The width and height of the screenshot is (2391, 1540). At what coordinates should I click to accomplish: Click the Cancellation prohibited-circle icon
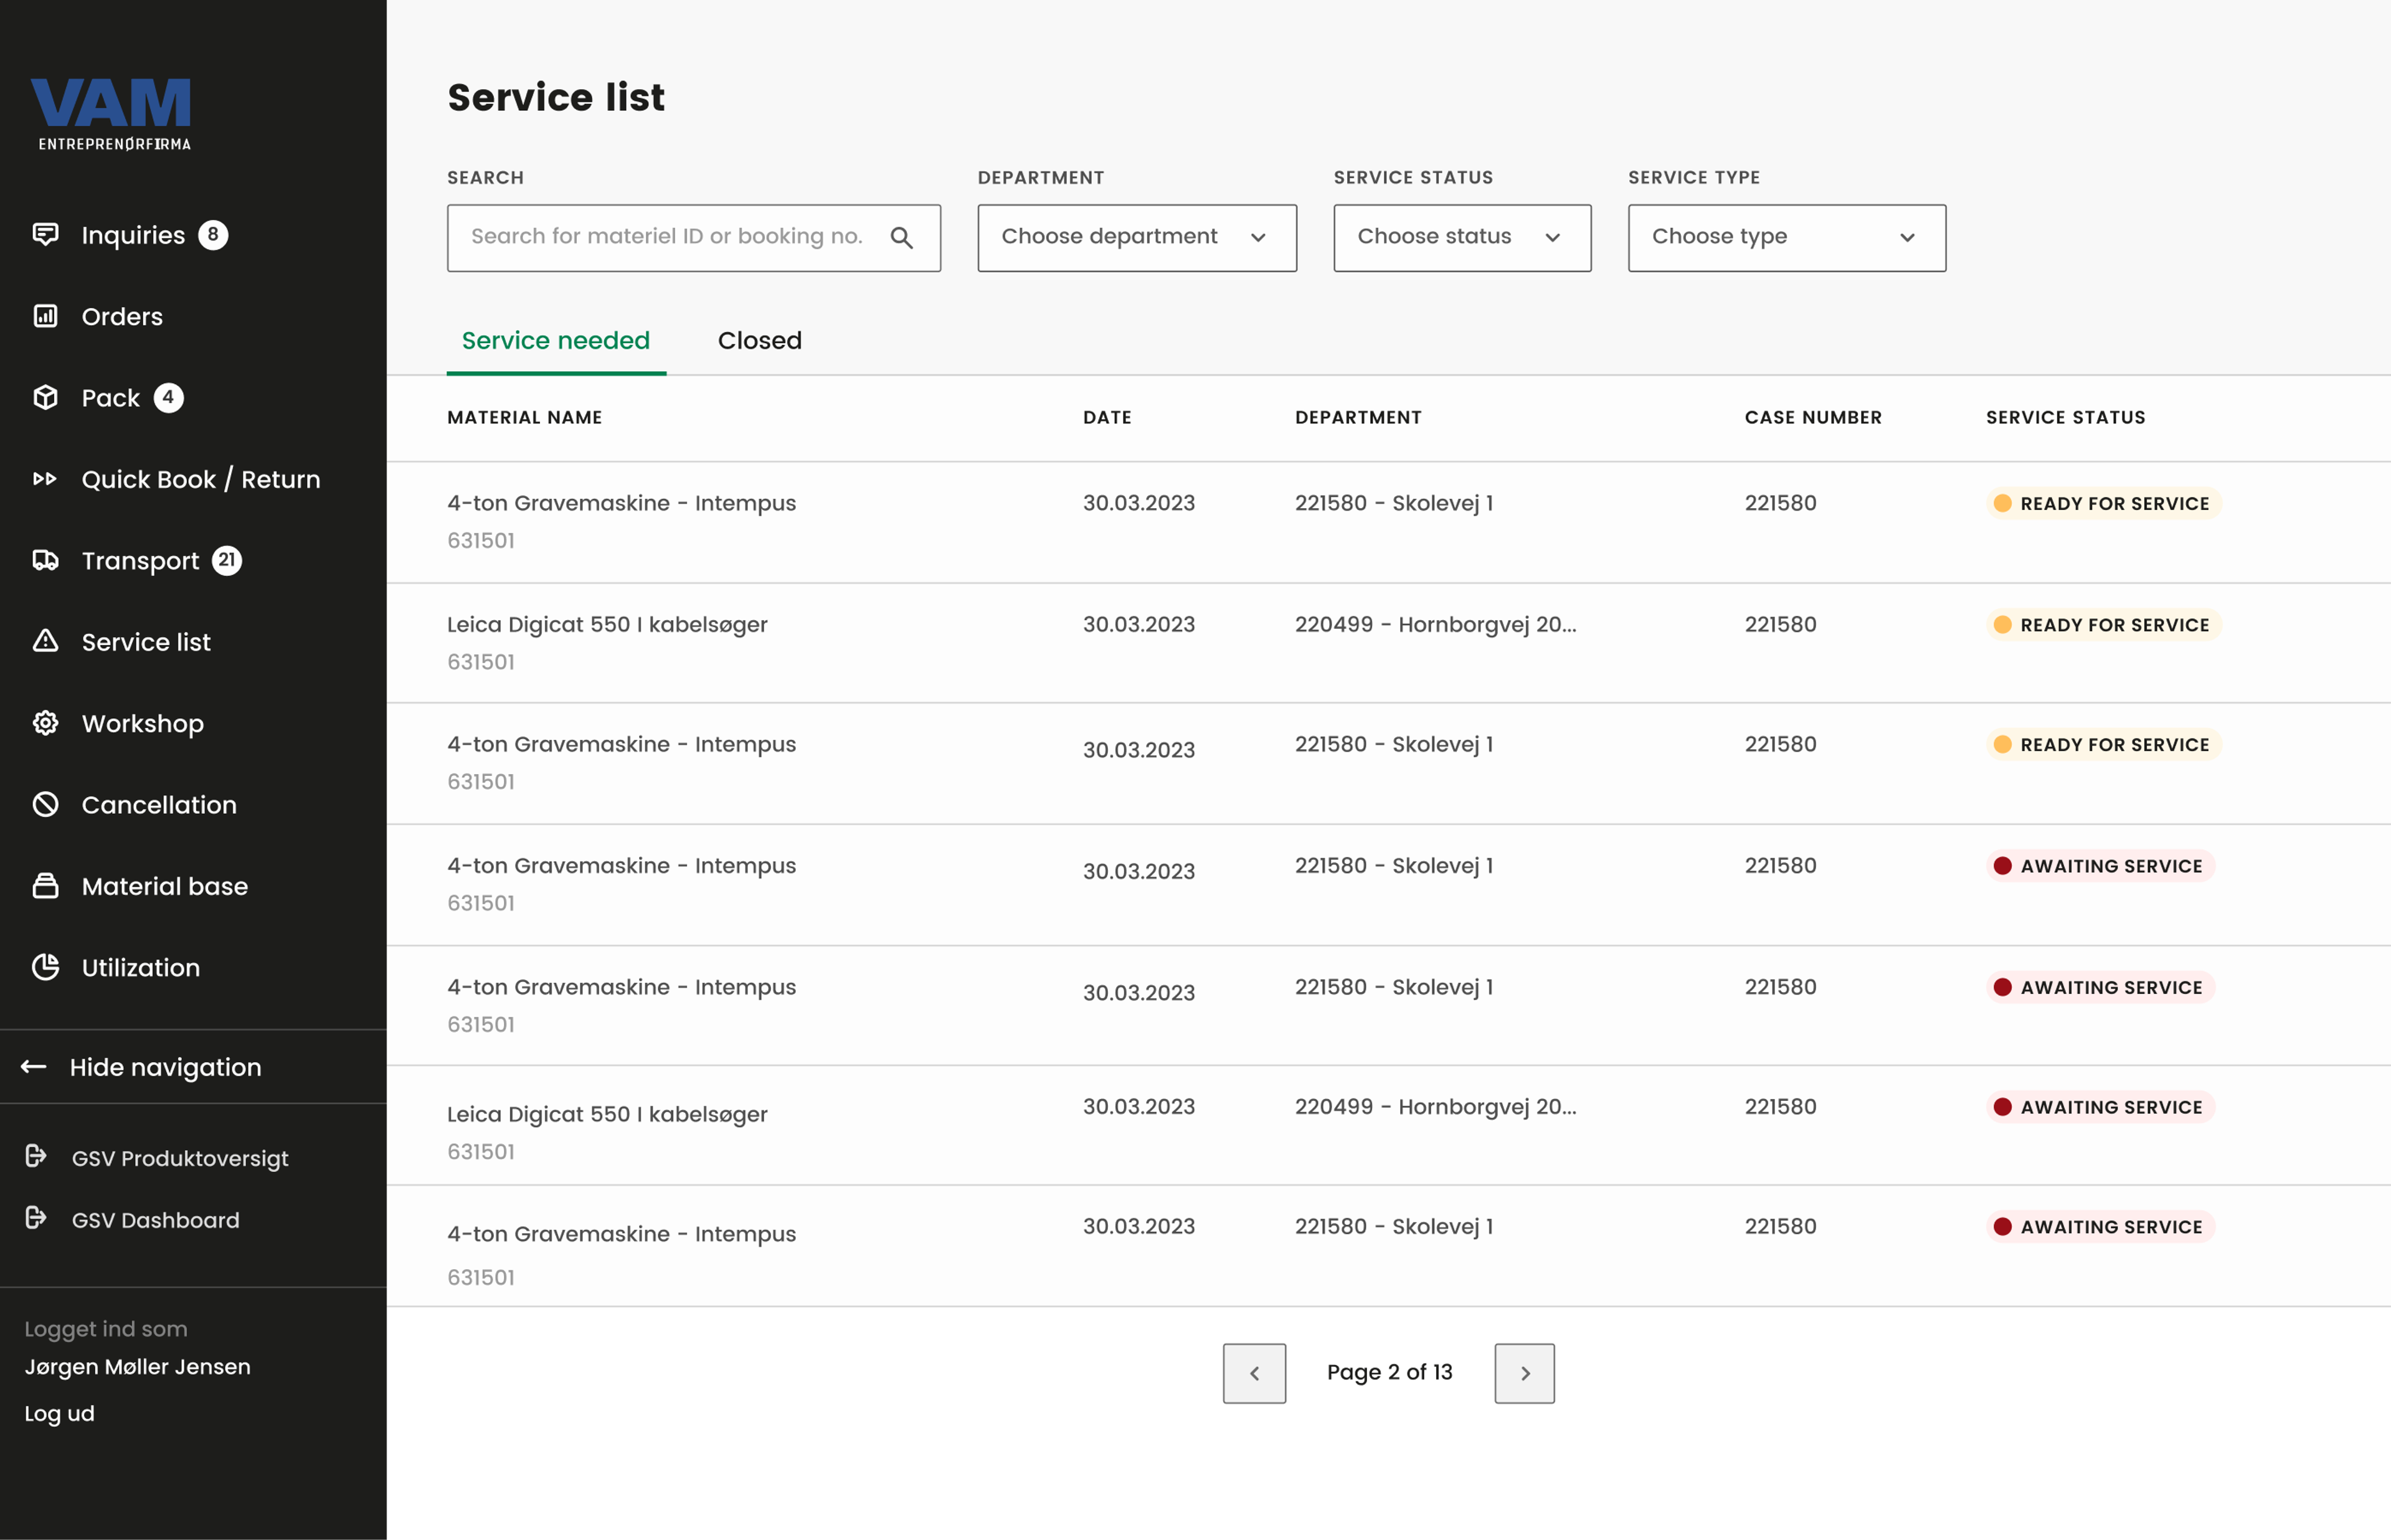coord(45,804)
